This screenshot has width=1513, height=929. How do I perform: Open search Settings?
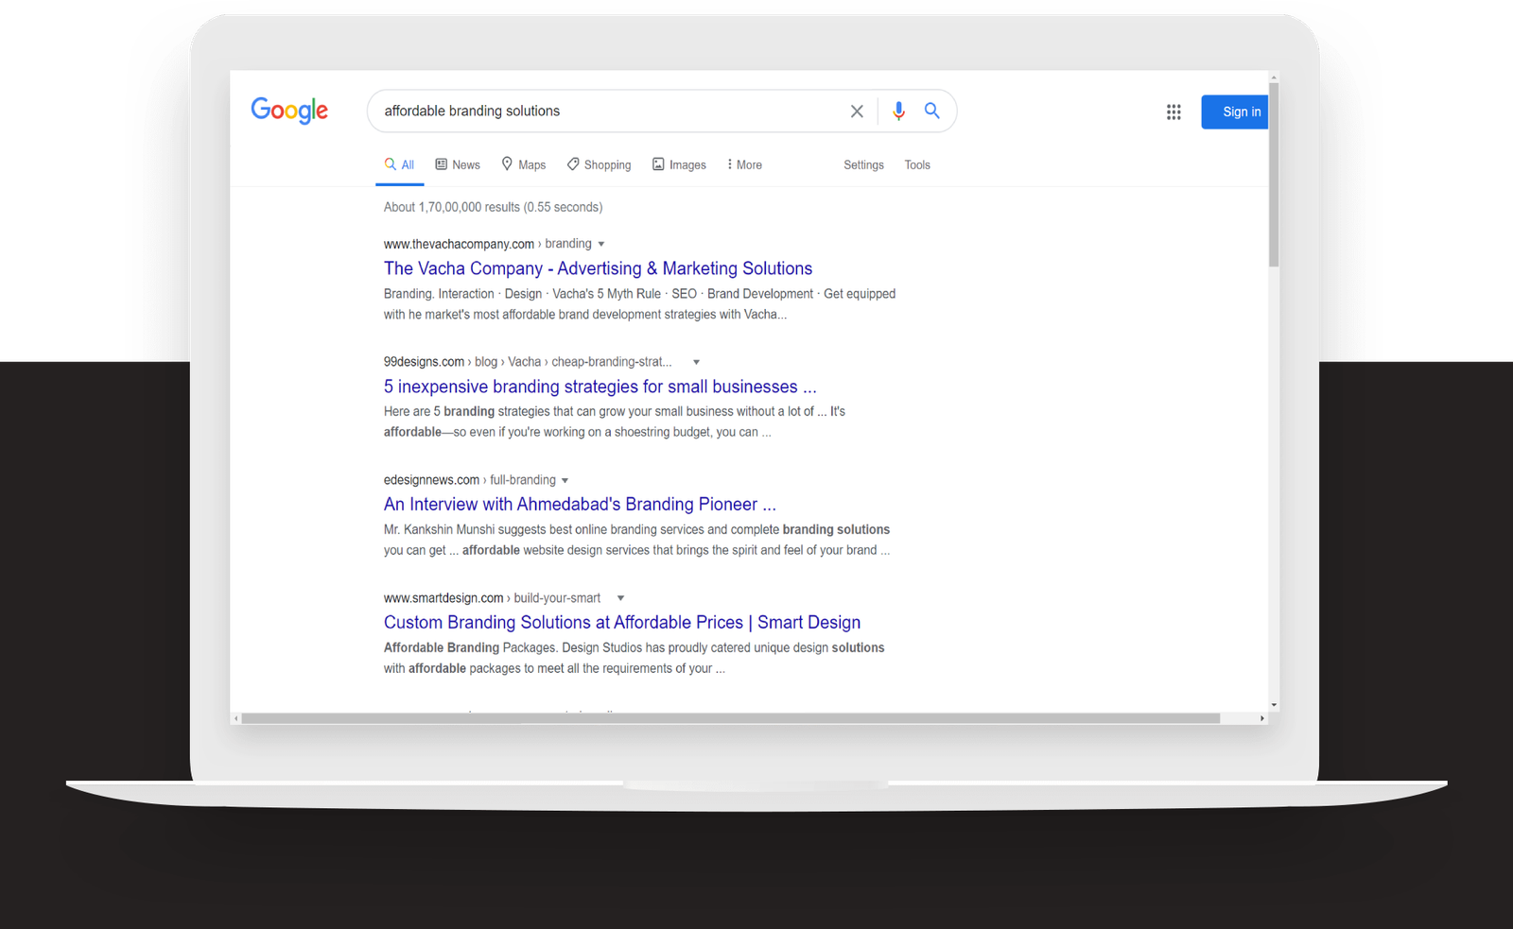863,164
